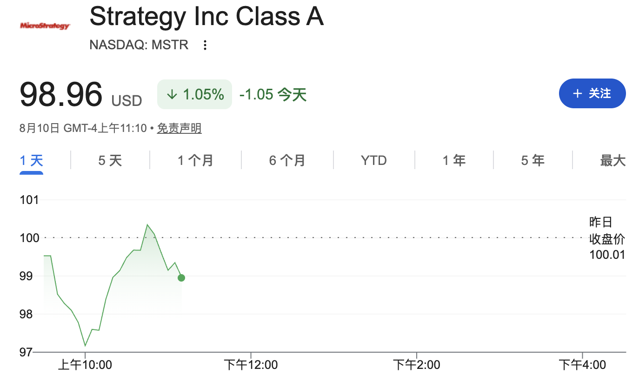The image size is (639, 381).
Task: Click the 昨日收盘价 100.01 label
Action: tap(607, 238)
